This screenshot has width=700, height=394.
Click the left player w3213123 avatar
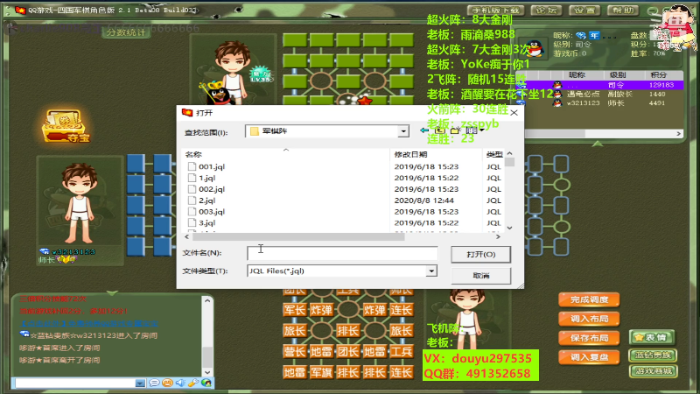pyautogui.click(x=80, y=203)
